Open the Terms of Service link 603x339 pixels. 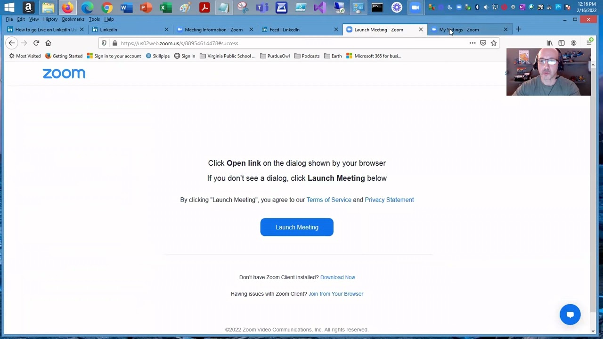point(329,200)
